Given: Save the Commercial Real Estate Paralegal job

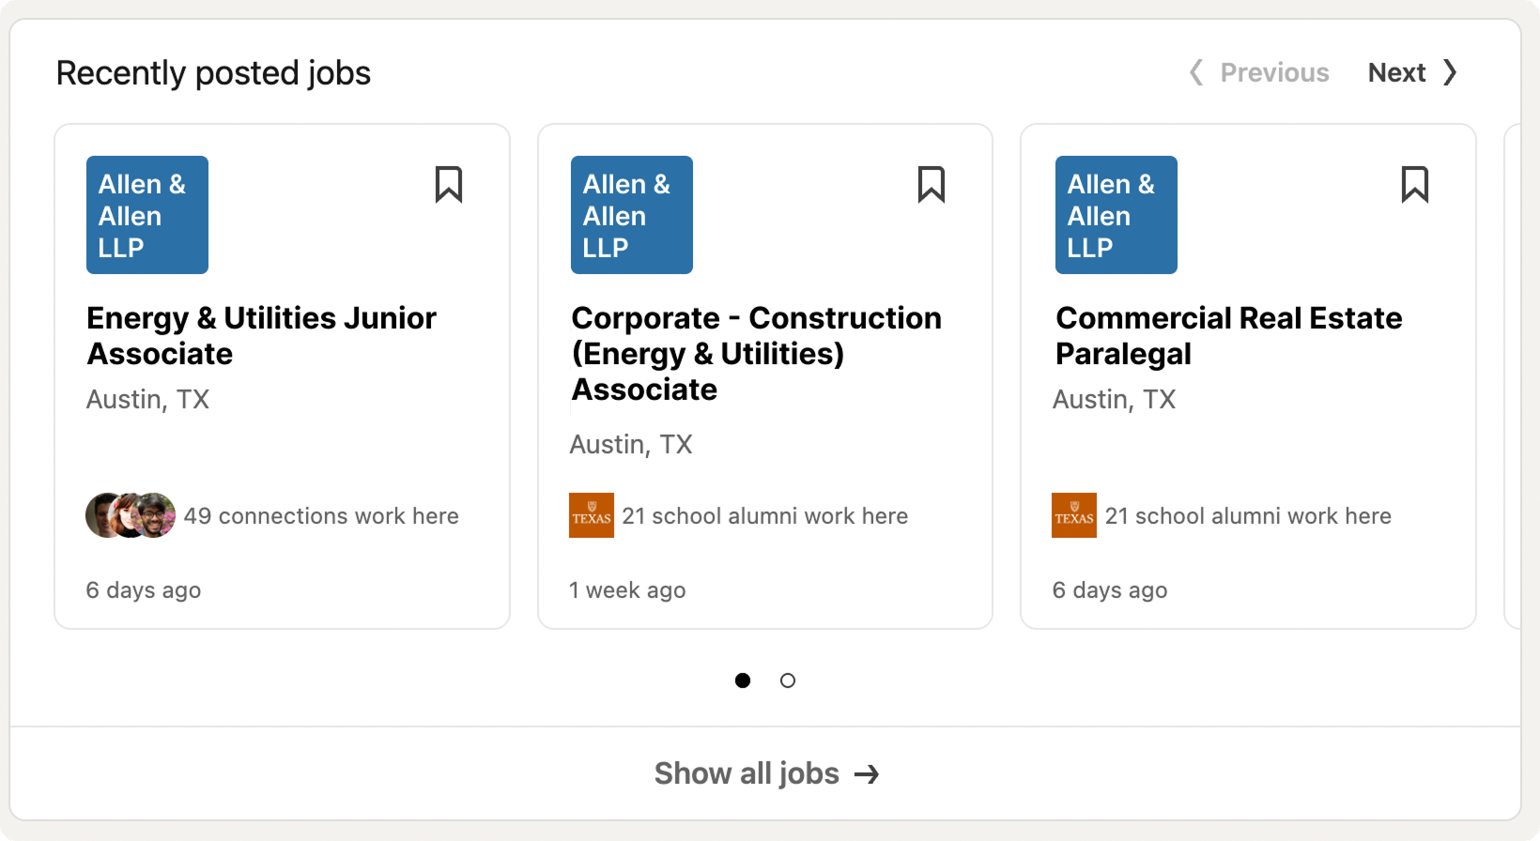Looking at the screenshot, I should pos(1415,184).
